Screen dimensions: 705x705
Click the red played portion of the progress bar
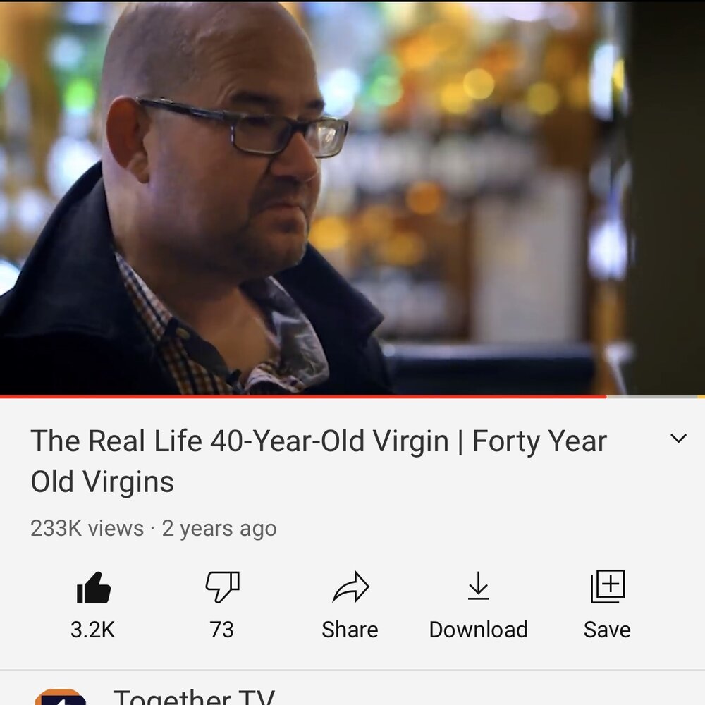303,396
